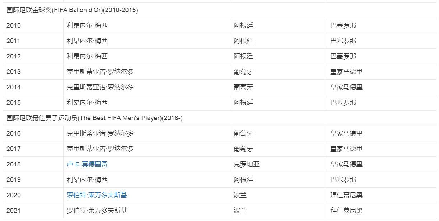This screenshot has height=221, width=439.
Task: Select the 2010 year cell
Action: [14, 25]
